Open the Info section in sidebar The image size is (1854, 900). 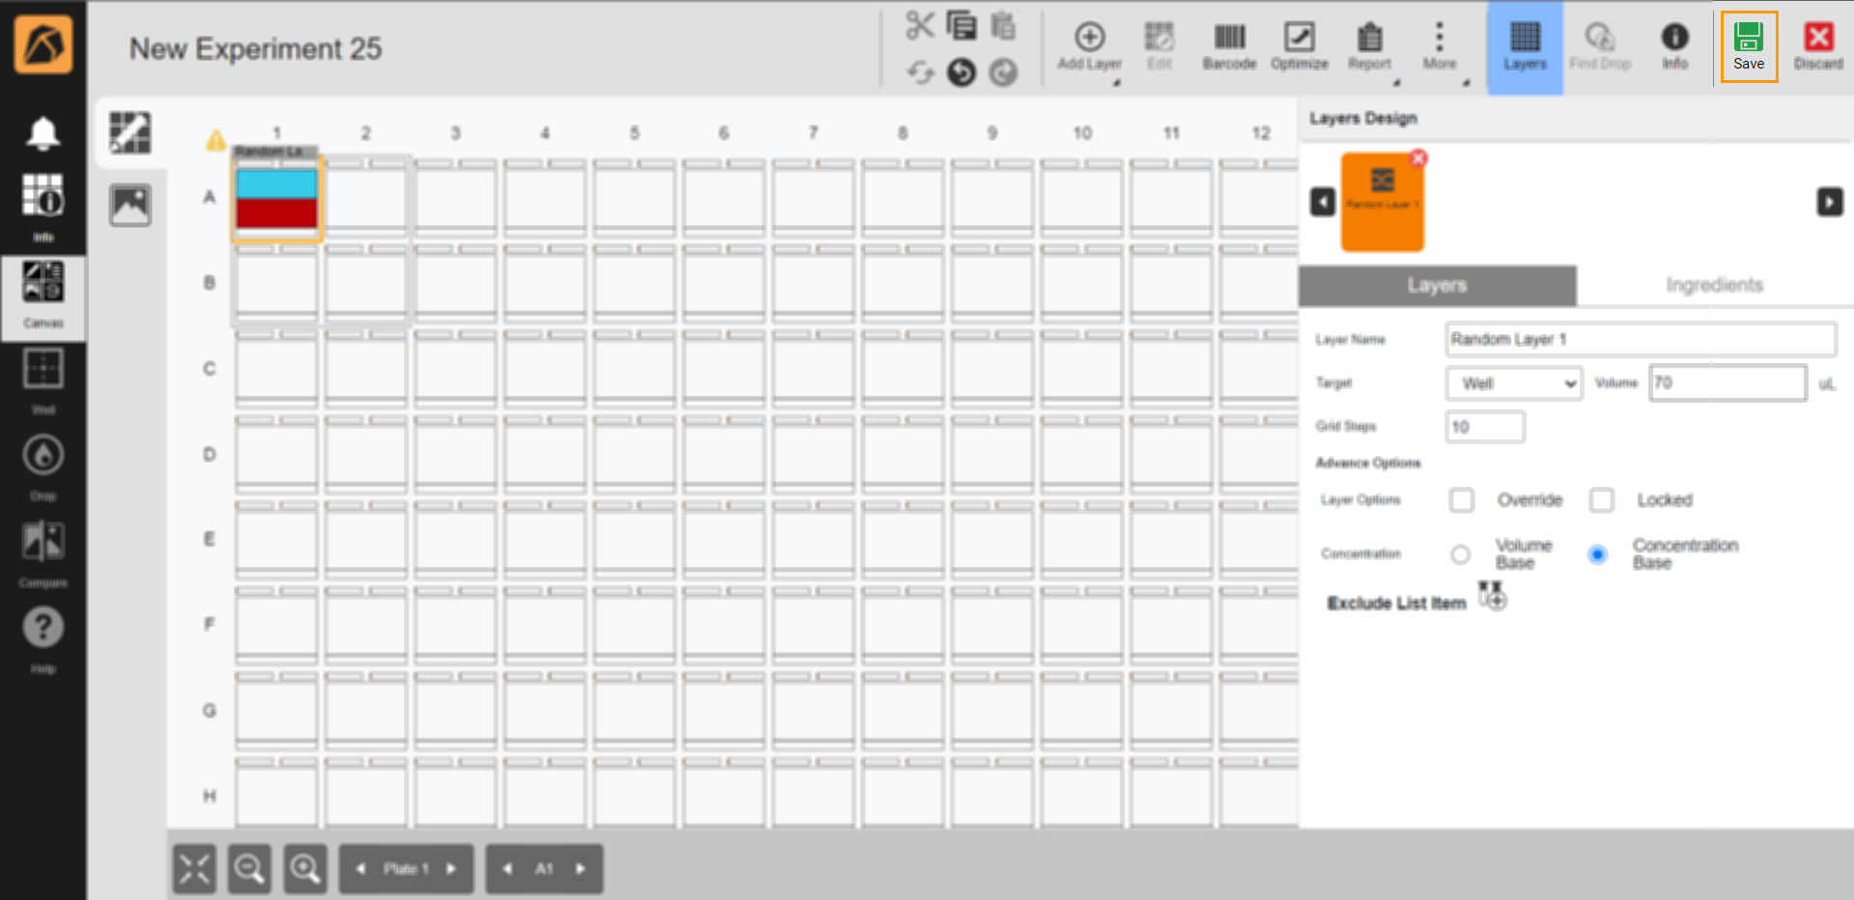(43, 207)
